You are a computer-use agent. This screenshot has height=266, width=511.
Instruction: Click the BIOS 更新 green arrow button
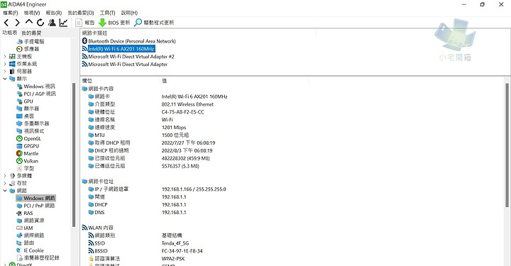(x=114, y=23)
